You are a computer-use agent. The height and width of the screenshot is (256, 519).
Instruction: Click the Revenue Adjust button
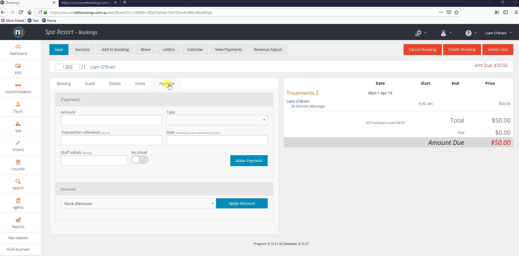pyautogui.click(x=268, y=50)
